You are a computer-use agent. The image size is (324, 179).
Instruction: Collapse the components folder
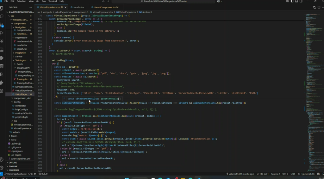point(20,23)
